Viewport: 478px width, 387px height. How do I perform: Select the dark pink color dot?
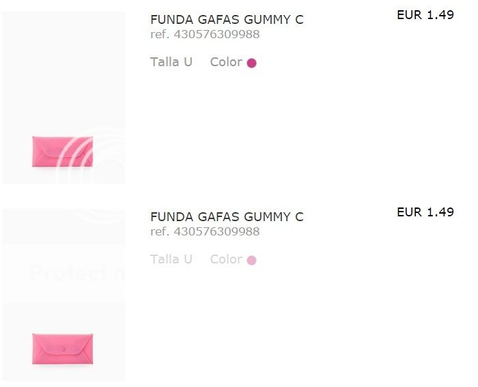[x=251, y=63]
